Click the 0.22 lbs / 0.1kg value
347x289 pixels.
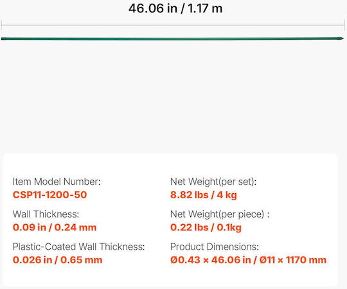(x=206, y=227)
